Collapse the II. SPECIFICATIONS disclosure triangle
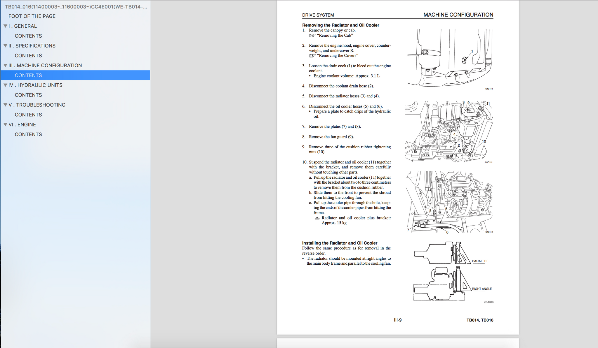598x348 pixels. pos(5,46)
